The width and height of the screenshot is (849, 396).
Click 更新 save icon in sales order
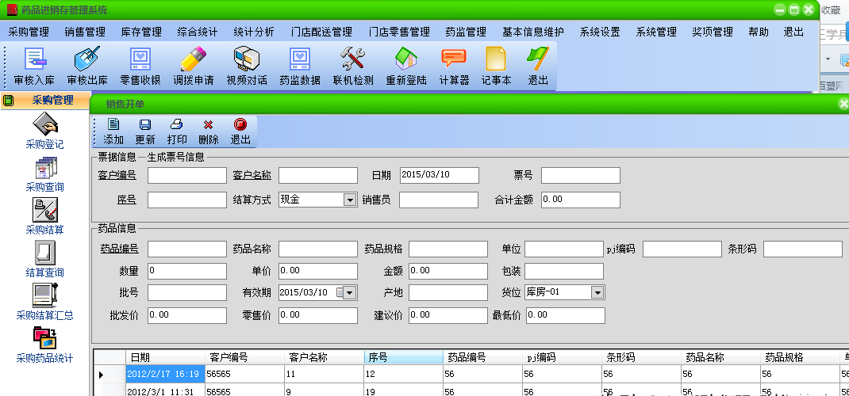coord(145,131)
